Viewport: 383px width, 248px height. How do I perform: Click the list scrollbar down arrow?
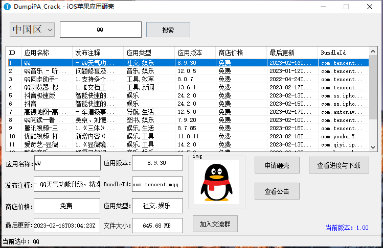click(373, 147)
